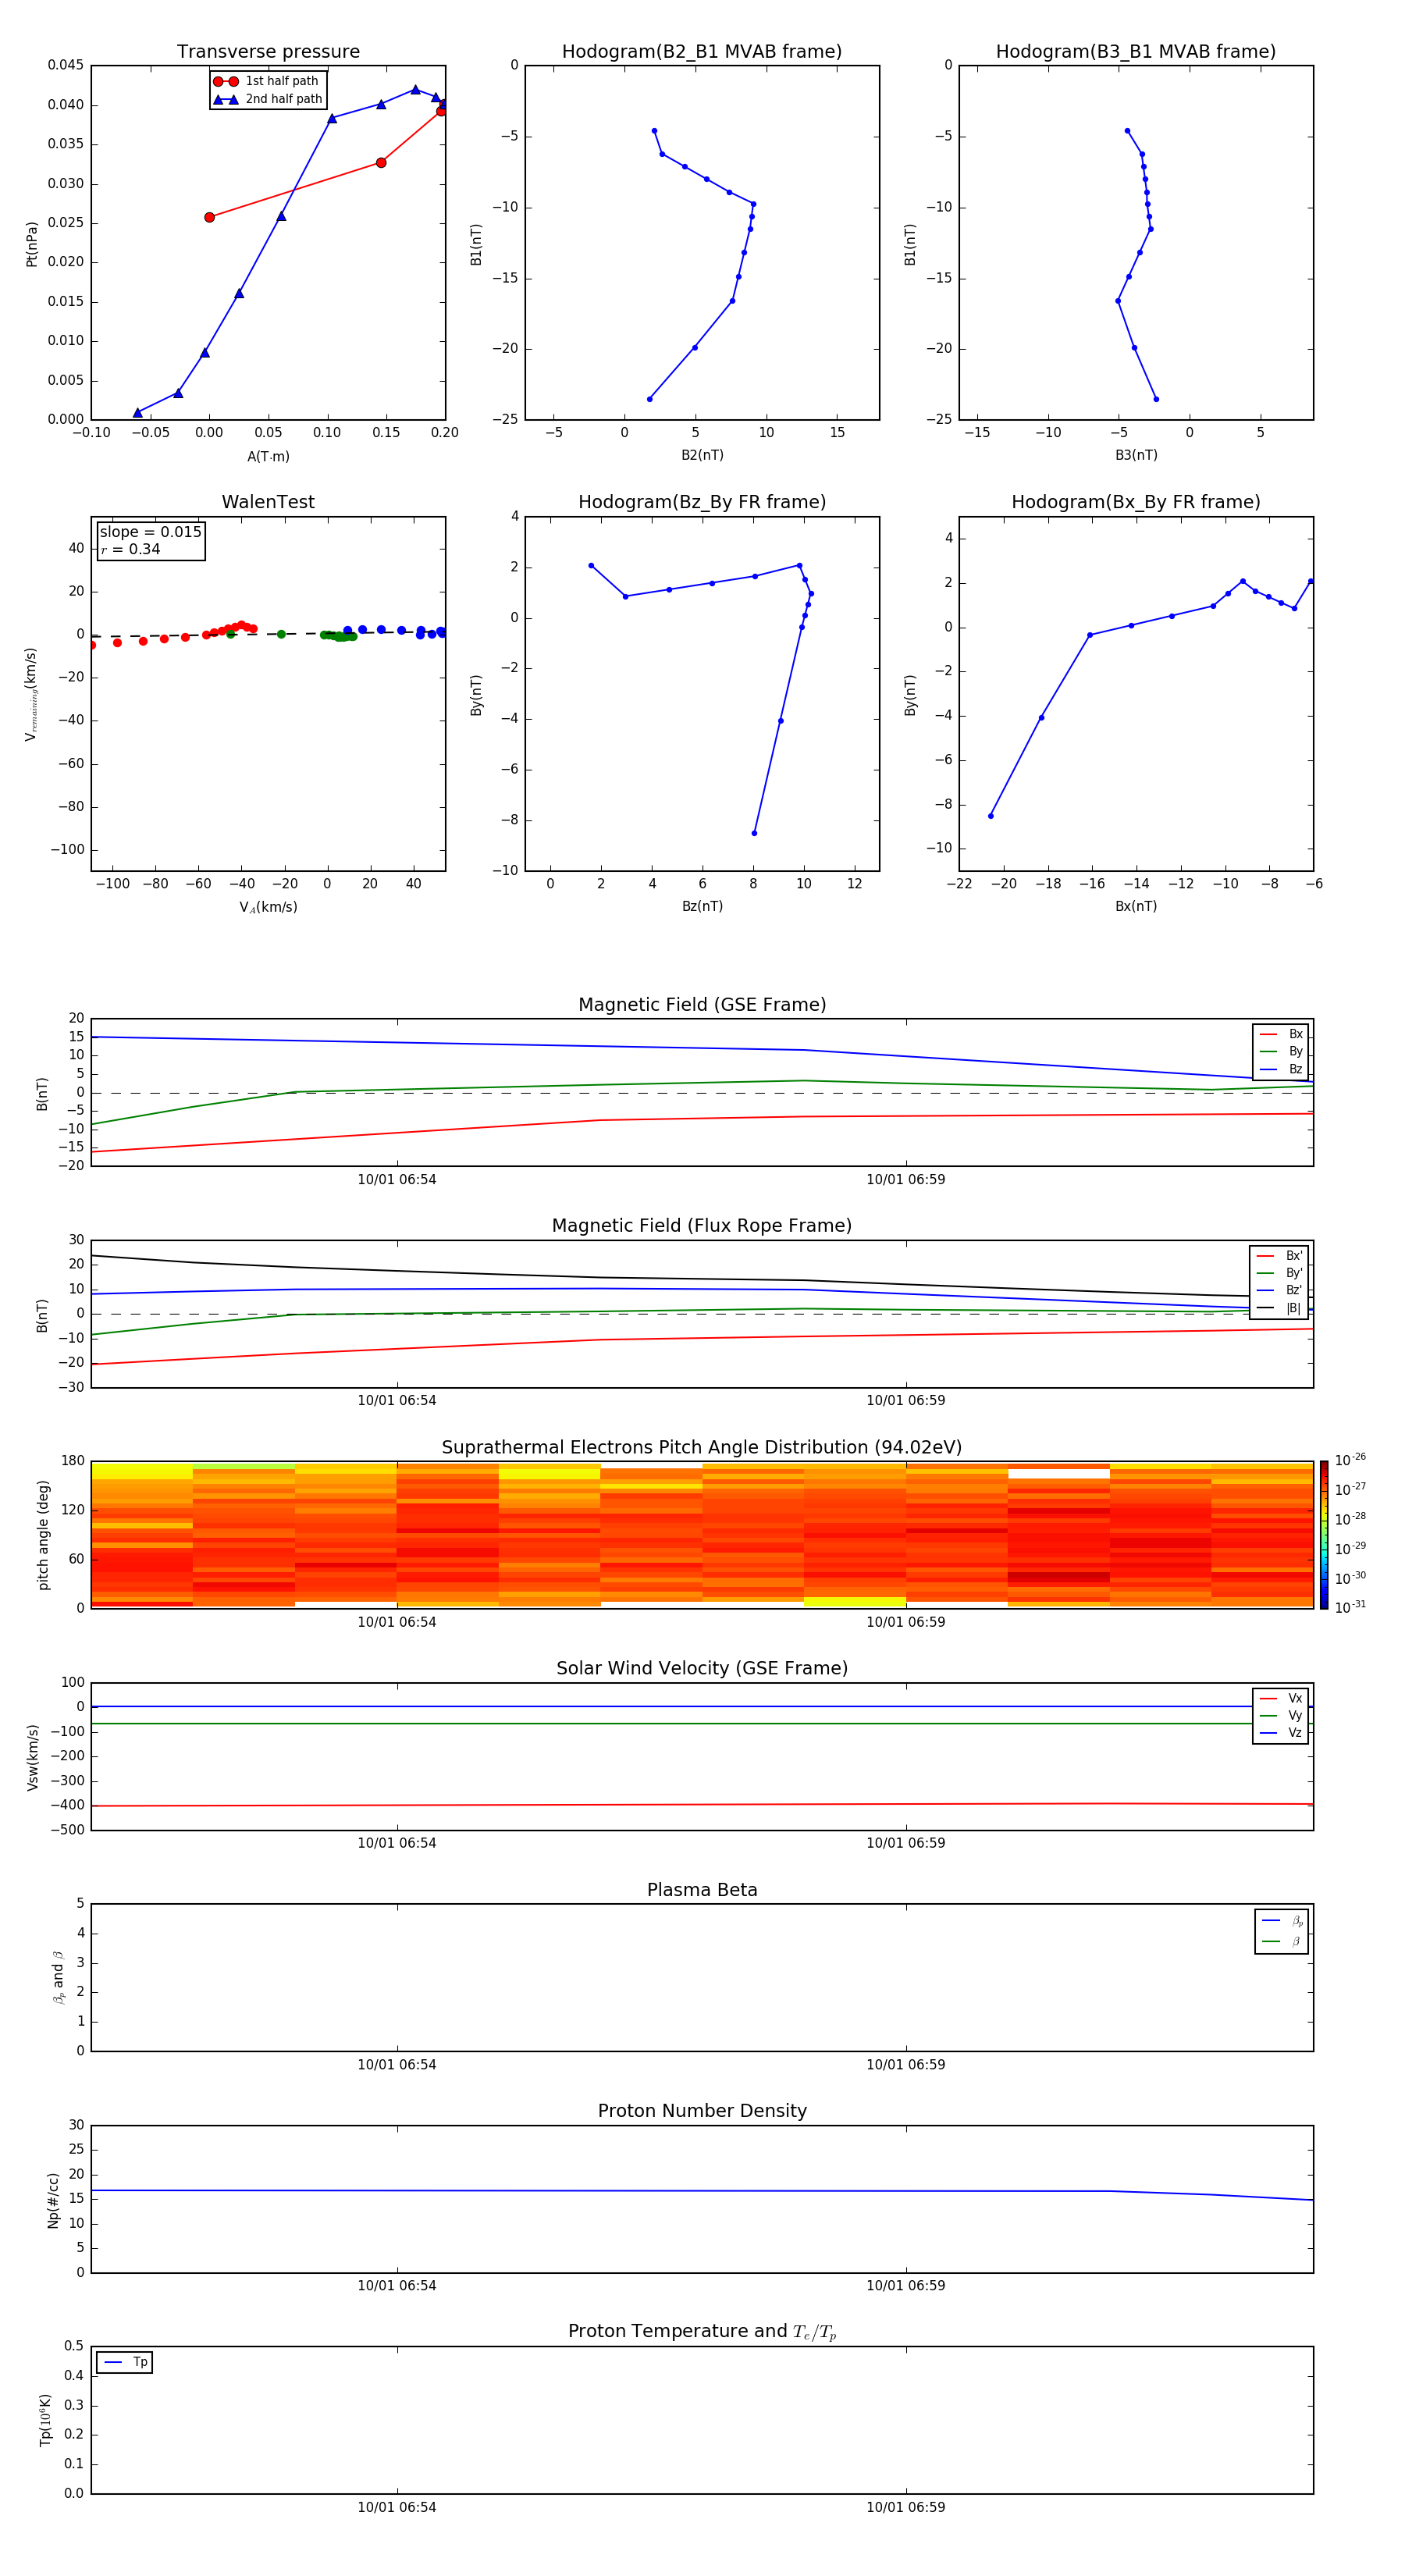Viewport: 1405px width, 2576px height.
Task: Click 'B3(nT)' x-axis label
Action: tap(1136, 455)
